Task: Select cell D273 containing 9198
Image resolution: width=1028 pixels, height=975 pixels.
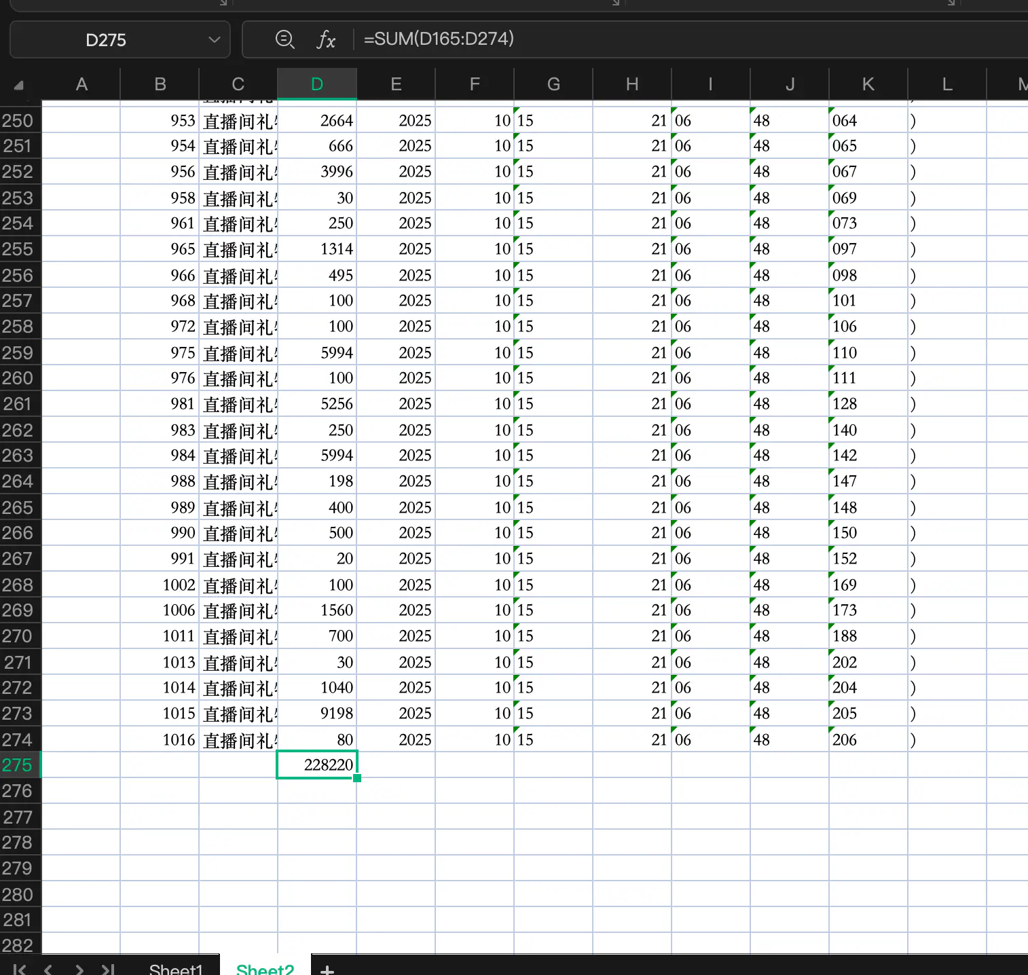Action: pos(317,714)
